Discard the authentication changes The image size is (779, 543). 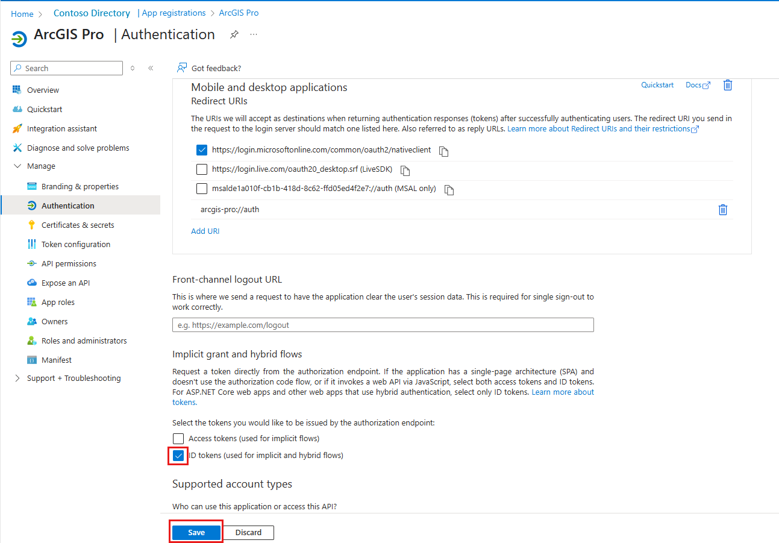(x=248, y=532)
